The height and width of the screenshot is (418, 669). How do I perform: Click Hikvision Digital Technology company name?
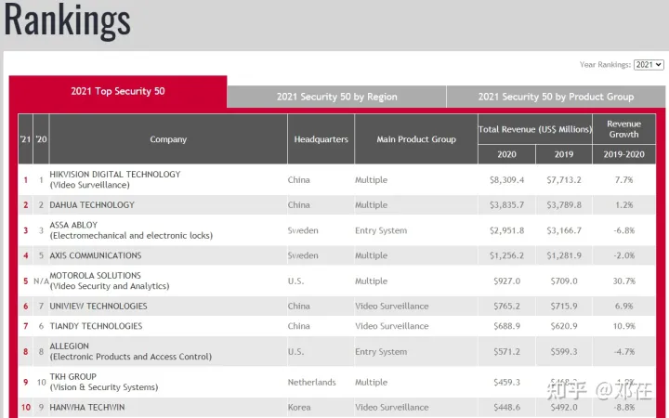click(x=115, y=175)
